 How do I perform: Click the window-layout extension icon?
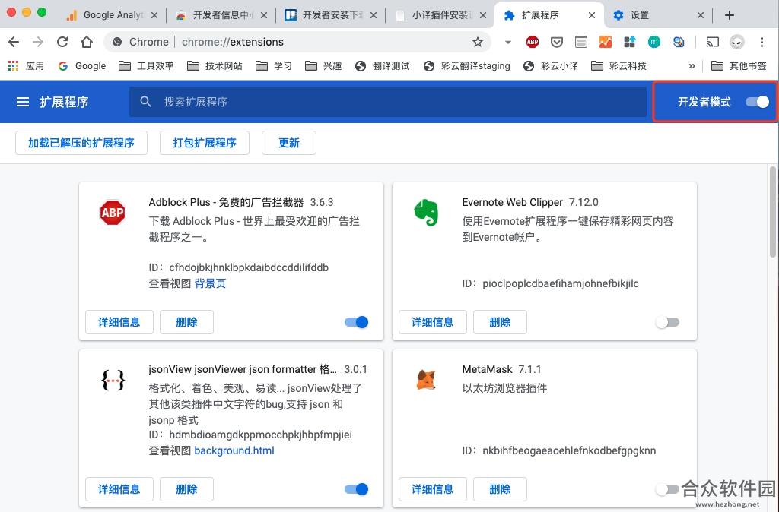point(580,43)
